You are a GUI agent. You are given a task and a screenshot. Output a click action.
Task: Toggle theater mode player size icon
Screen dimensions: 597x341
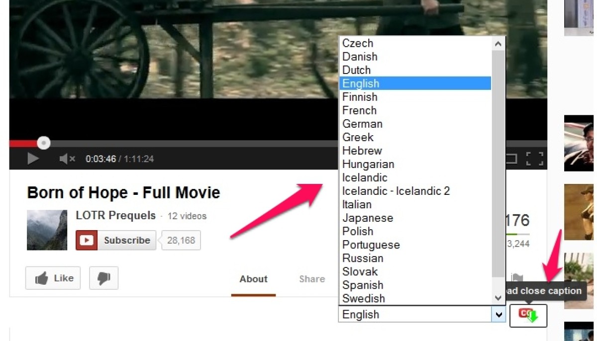coord(512,159)
